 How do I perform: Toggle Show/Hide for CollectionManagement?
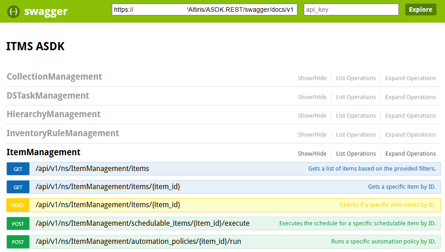[312, 78]
